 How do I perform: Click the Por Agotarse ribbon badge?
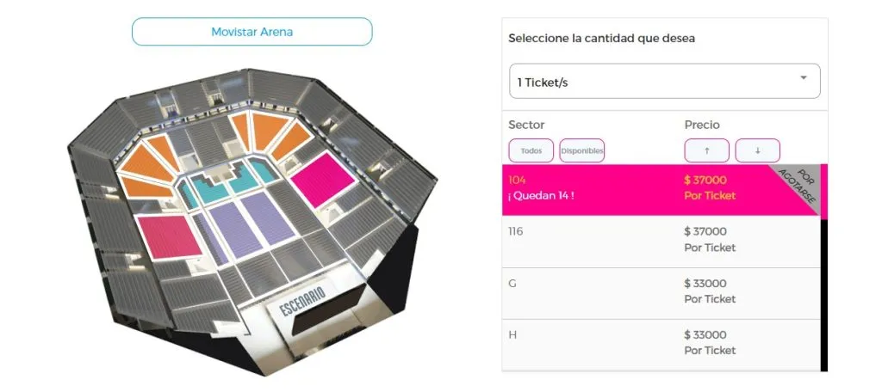[x=796, y=184]
